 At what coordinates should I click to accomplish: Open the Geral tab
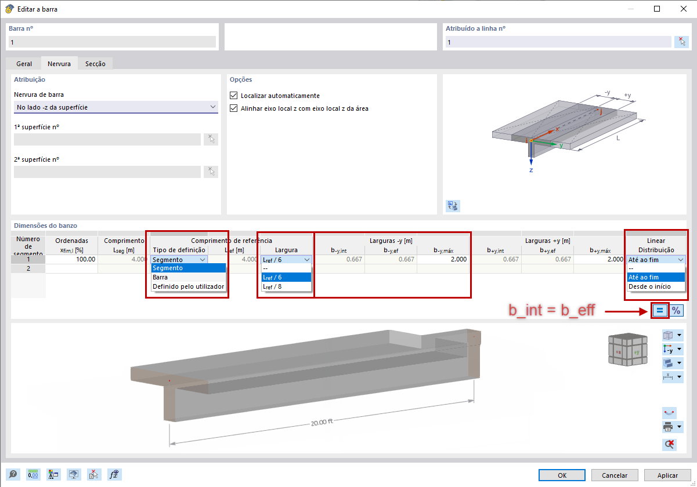(23, 63)
